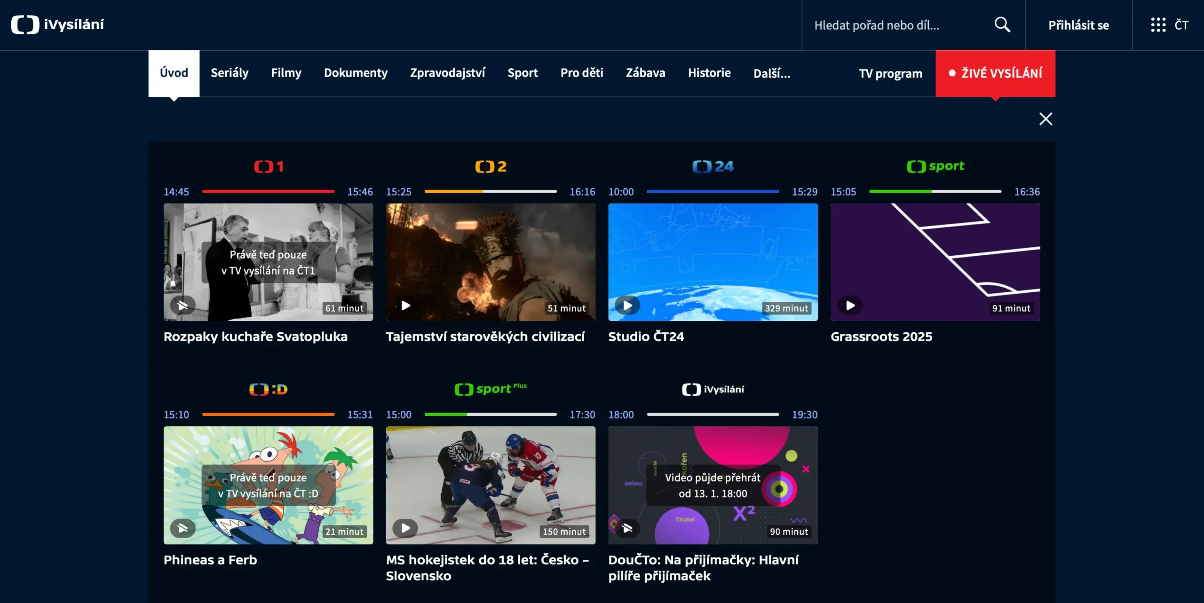Start MS hokejistek hockey stream

tap(405, 528)
